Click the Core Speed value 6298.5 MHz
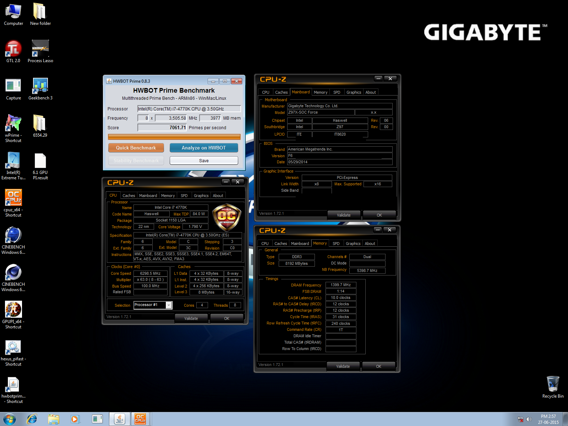The height and width of the screenshot is (426, 568). [x=151, y=273]
